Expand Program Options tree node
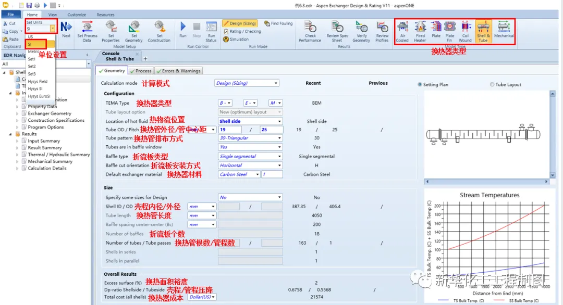Viewport: 563px width, 305px height. point(17,127)
